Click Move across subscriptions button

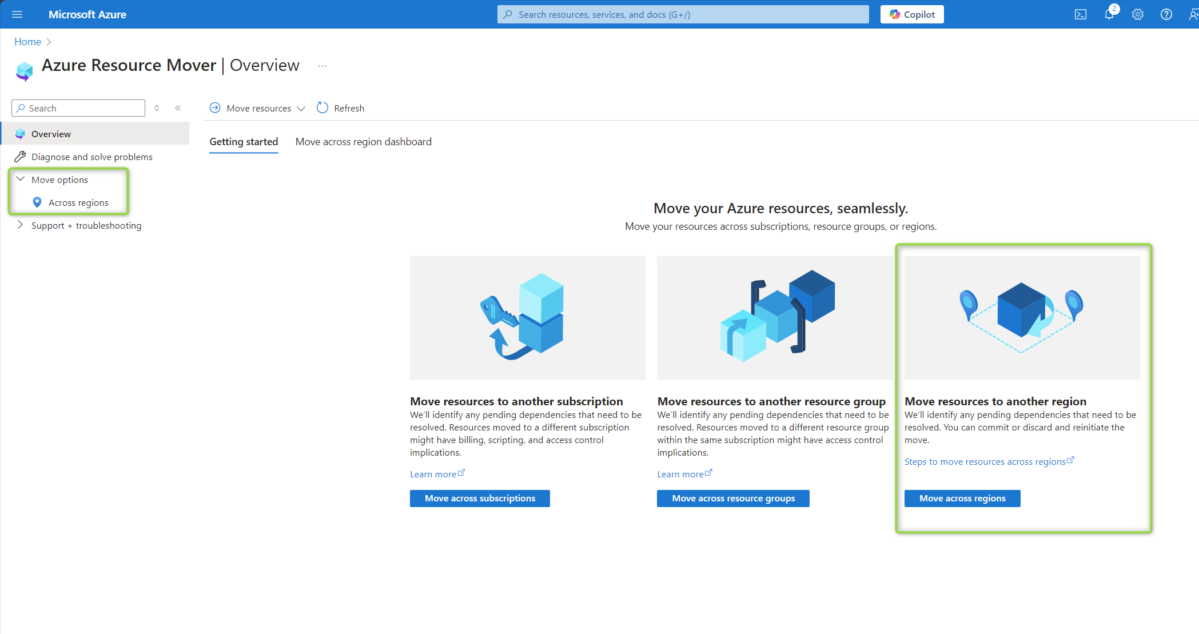click(480, 498)
